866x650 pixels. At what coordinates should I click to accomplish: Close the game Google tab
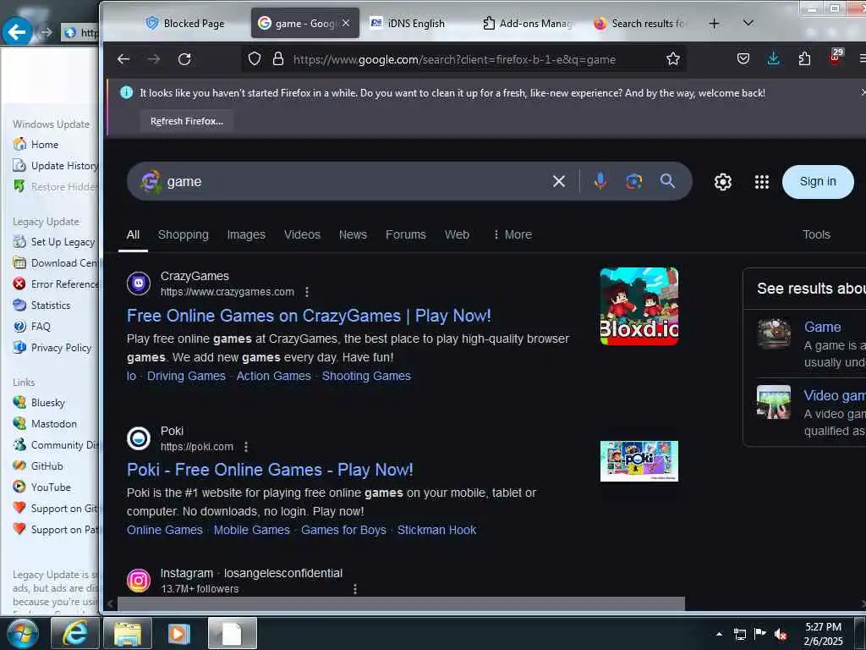tap(346, 23)
